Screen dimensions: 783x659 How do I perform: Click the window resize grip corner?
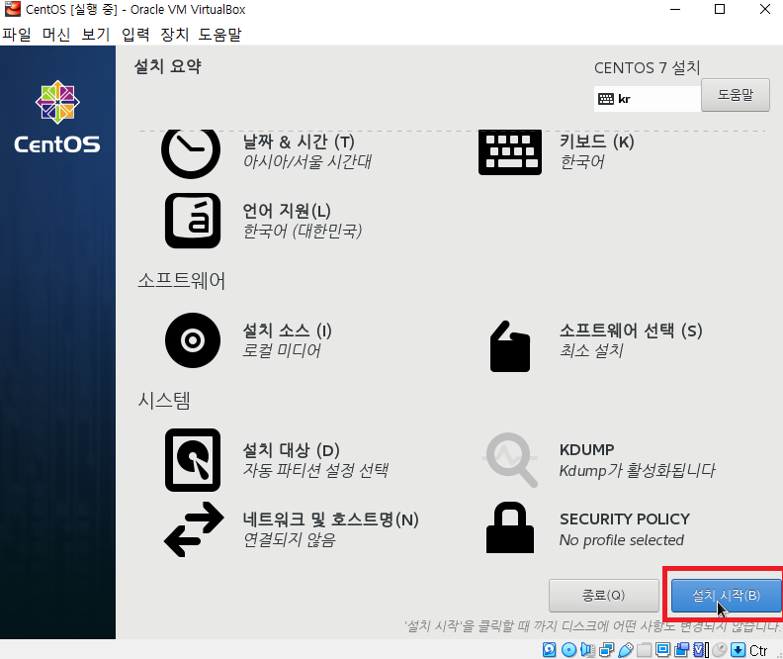pos(779,655)
